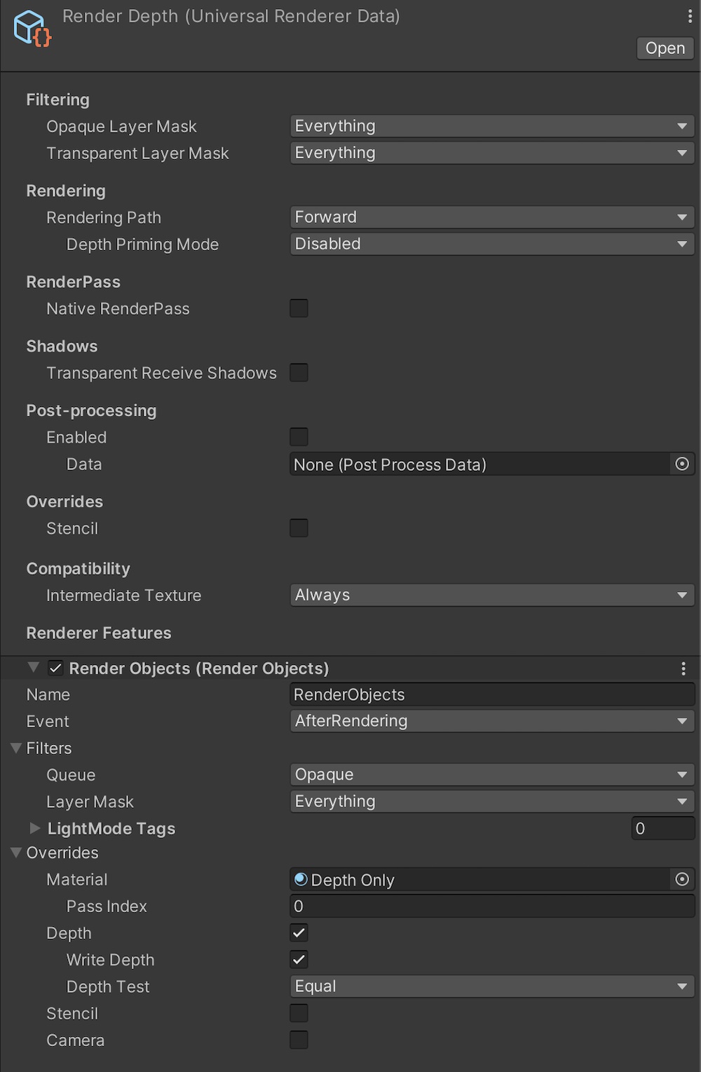Screen dimensions: 701x1072
Task: Uncheck the Render Objects feature enable box
Action: point(55,668)
